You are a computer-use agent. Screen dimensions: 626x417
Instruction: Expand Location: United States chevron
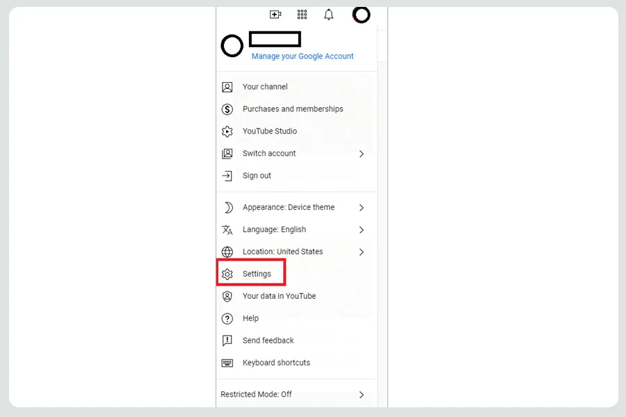click(x=361, y=252)
